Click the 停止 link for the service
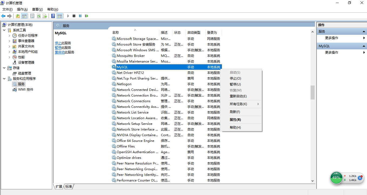The width and height of the screenshot is (367, 195). (58, 43)
